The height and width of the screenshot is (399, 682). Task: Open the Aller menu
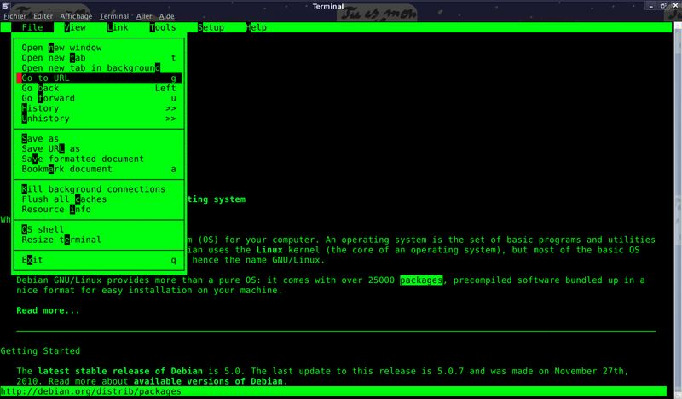coord(144,16)
